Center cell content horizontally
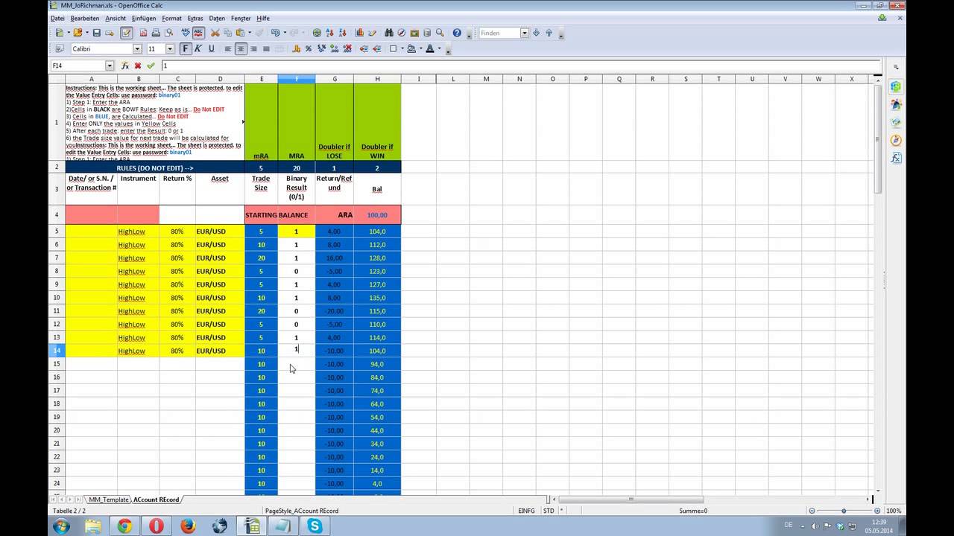The height and width of the screenshot is (536, 954). [x=241, y=48]
